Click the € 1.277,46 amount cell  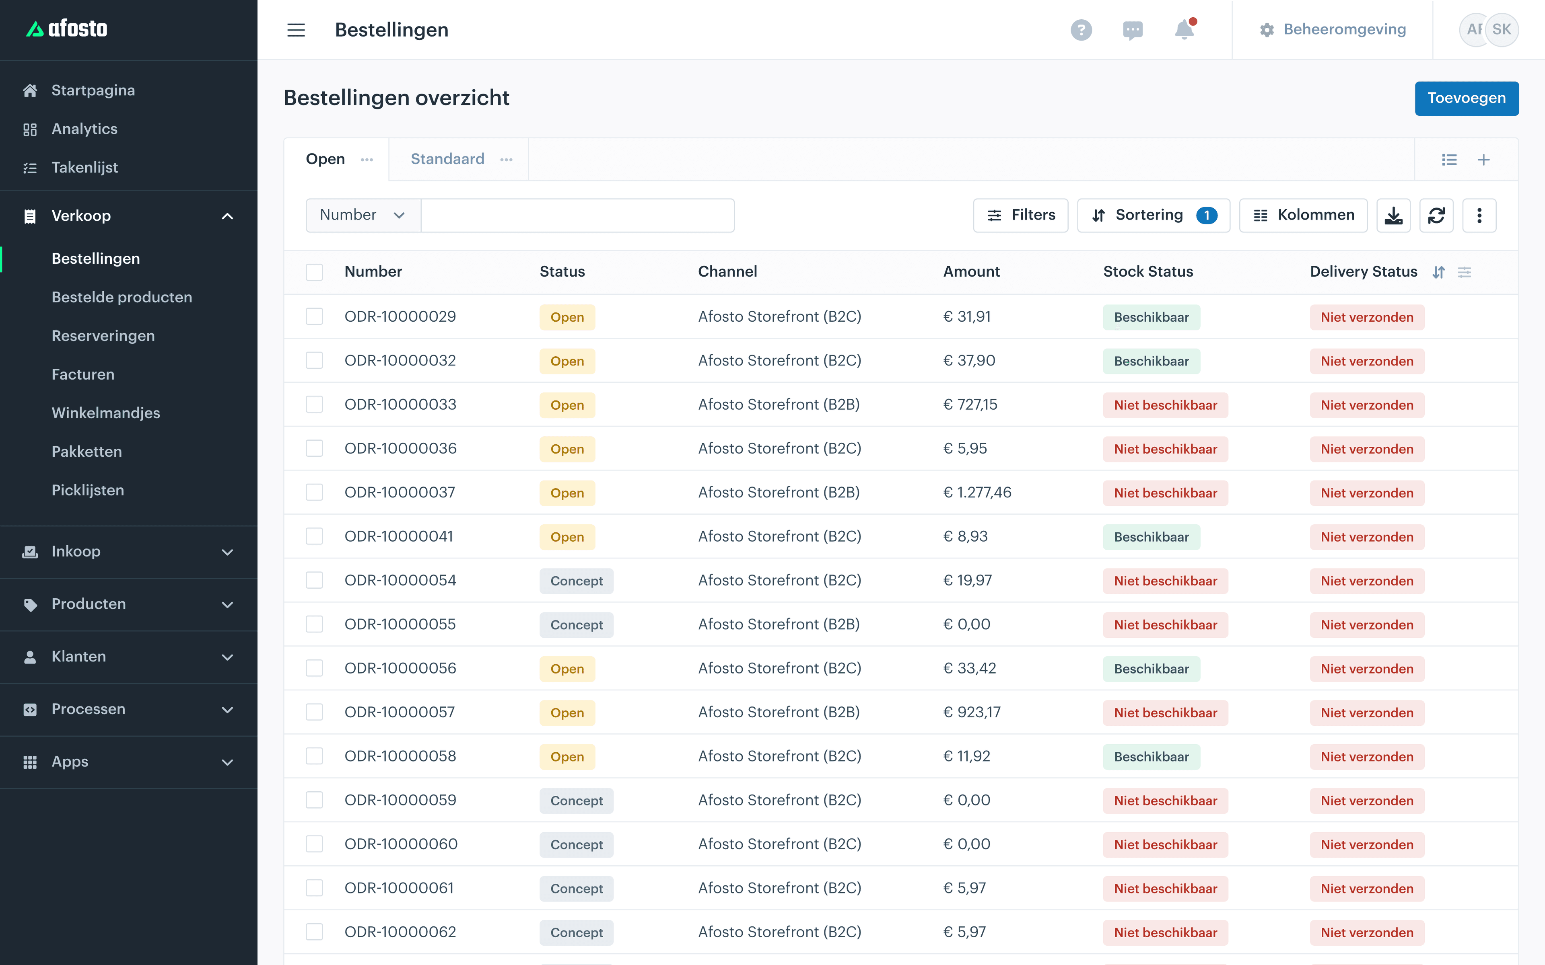(x=977, y=493)
